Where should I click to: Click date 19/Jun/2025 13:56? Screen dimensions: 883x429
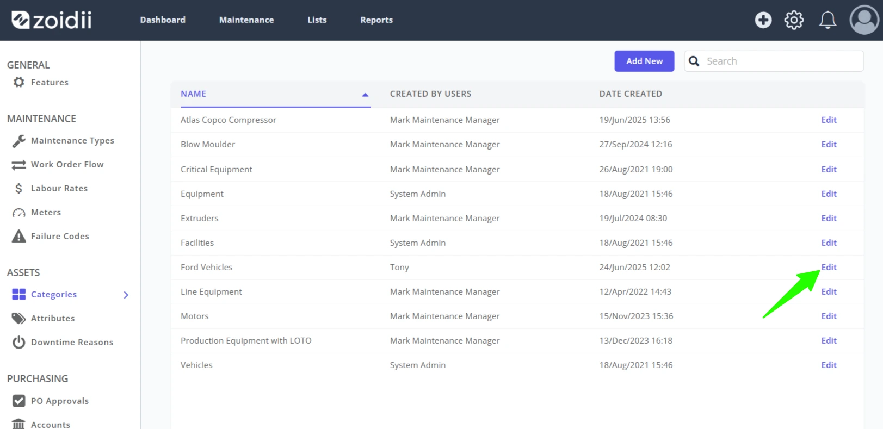pyautogui.click(x=634, y=120)
